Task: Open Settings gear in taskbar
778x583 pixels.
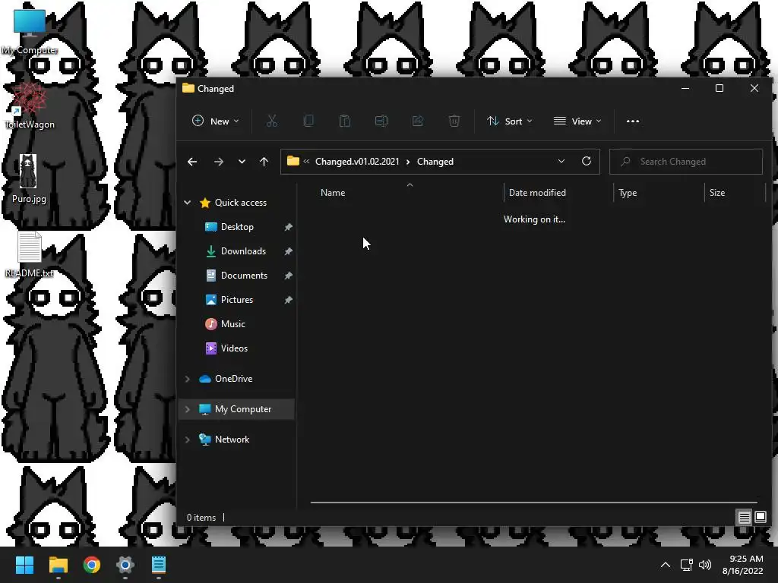Action: pyautogui.click(x=125, y=565)
